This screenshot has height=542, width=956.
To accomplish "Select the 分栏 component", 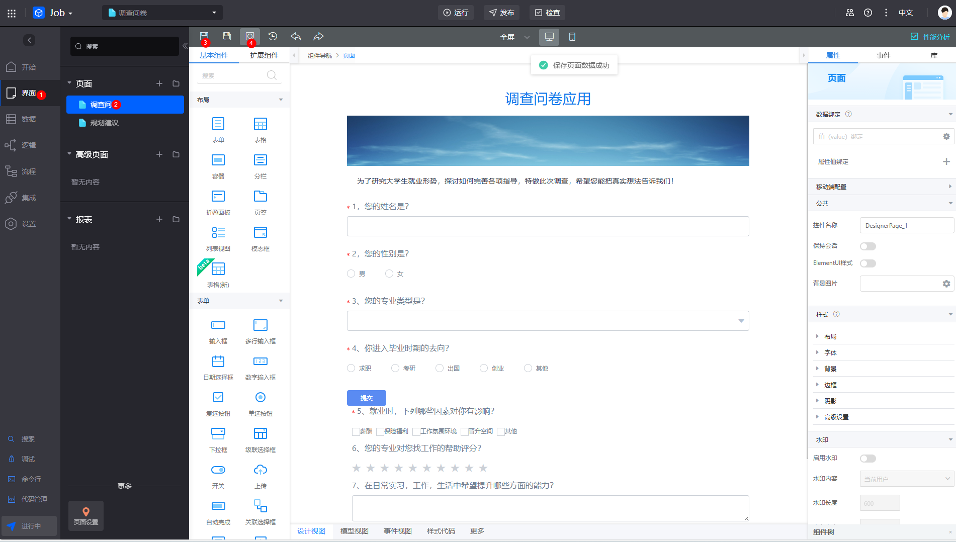I will [x=260, y=166].
